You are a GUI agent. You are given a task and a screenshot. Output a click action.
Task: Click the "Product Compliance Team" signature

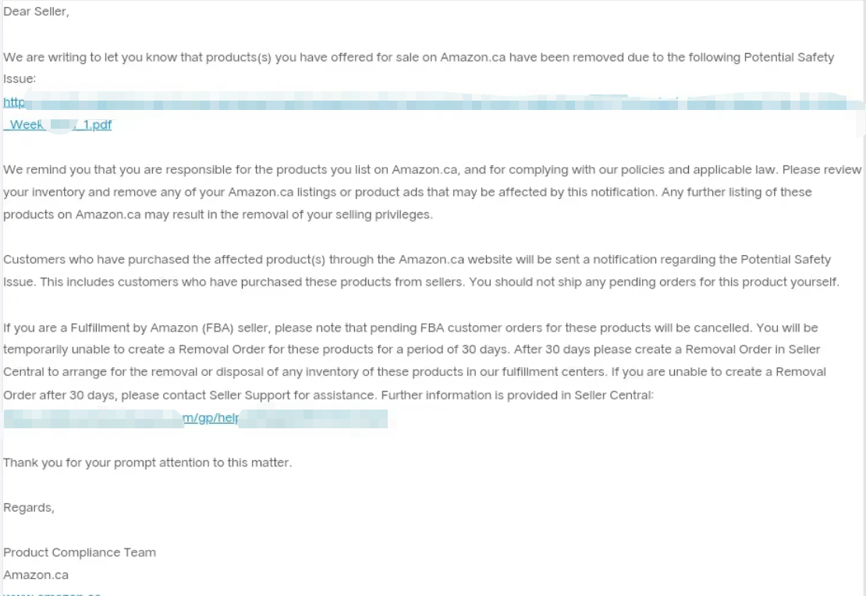80,552
